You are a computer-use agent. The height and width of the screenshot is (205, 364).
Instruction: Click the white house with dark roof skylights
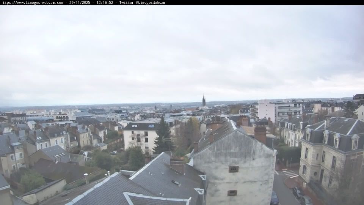click(140, 137)
